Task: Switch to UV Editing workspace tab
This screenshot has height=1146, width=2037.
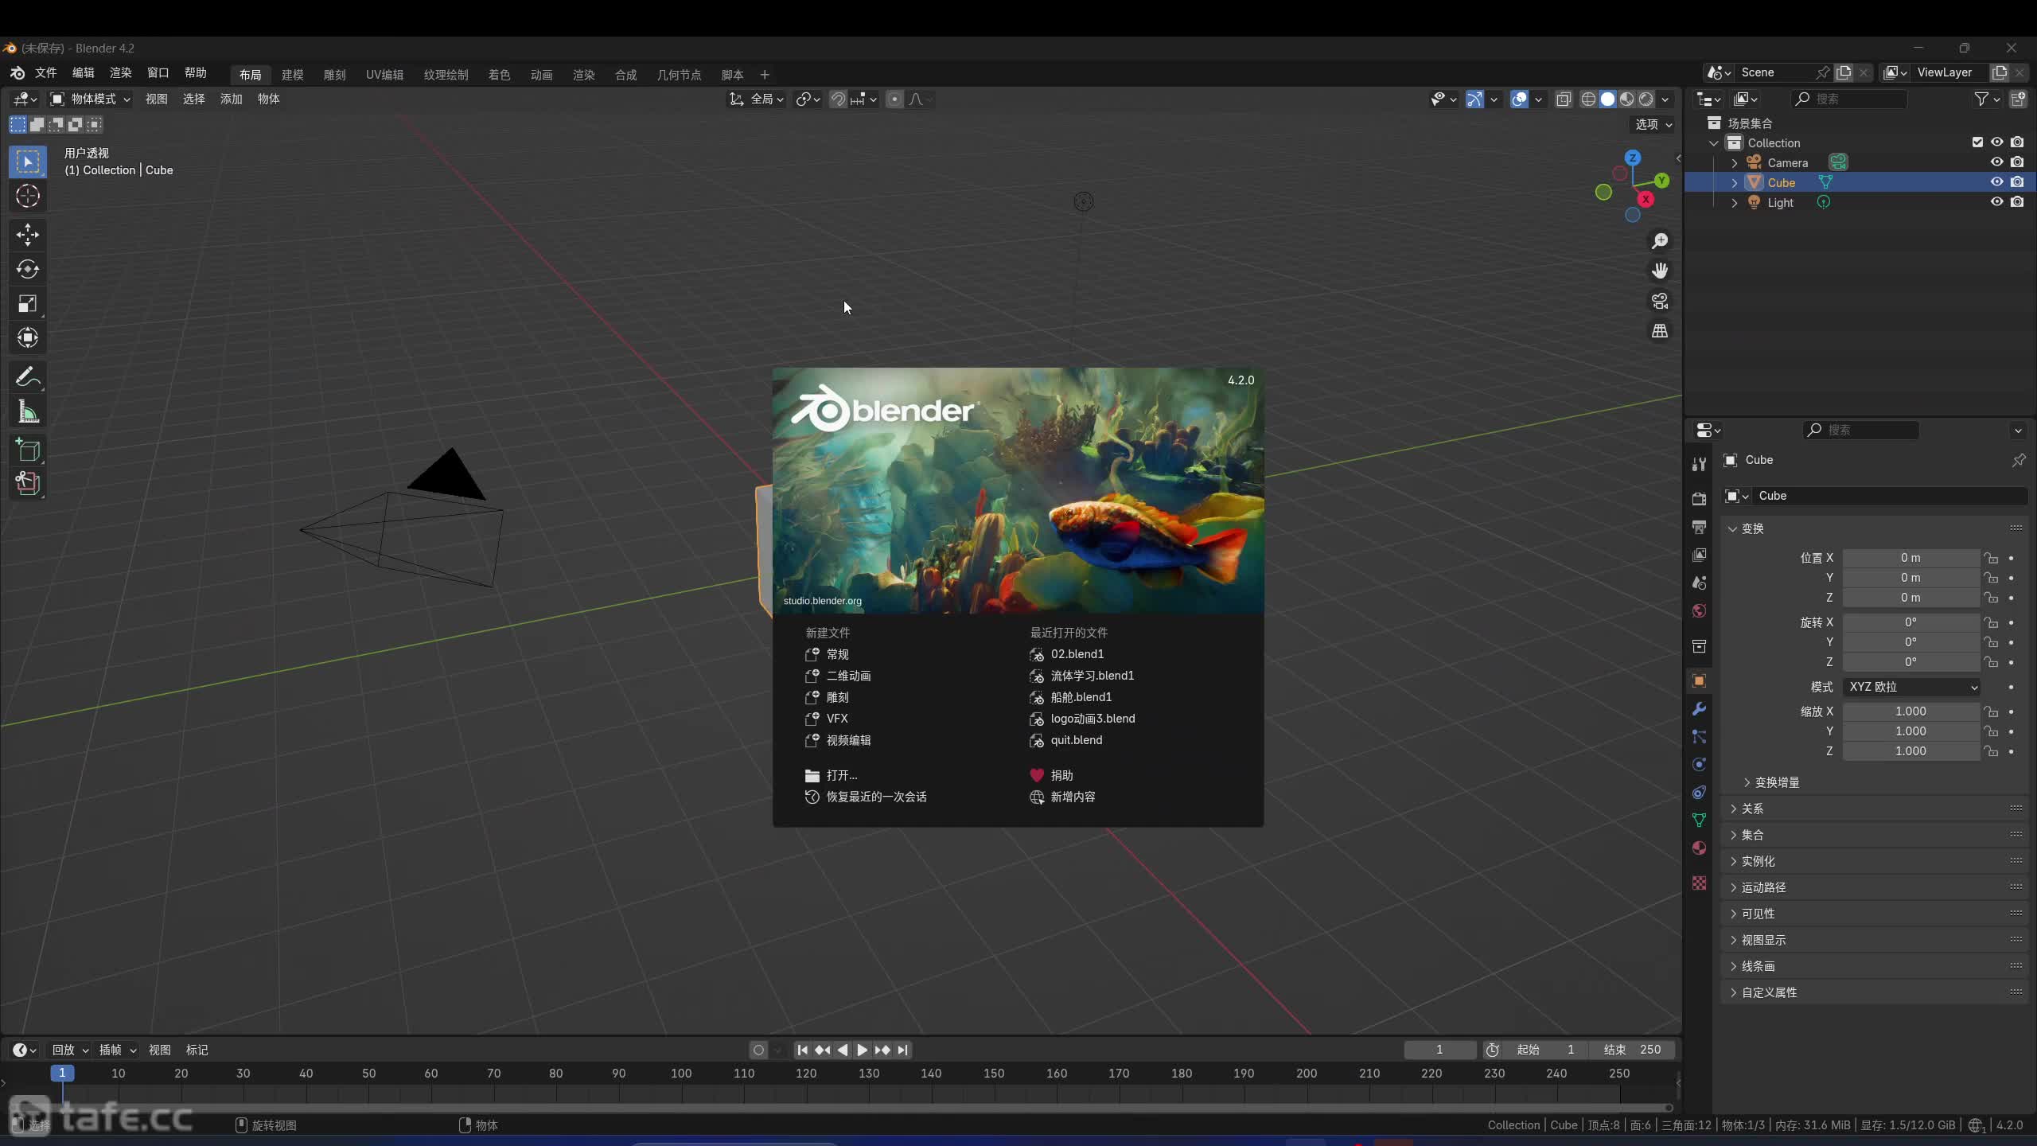Action: [384, 75]
